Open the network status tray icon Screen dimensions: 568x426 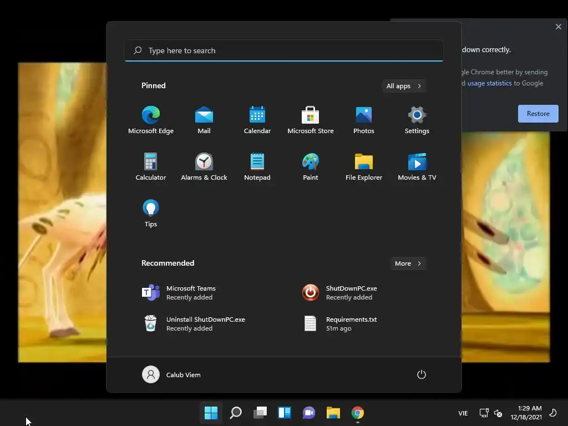tap(484, 413)
